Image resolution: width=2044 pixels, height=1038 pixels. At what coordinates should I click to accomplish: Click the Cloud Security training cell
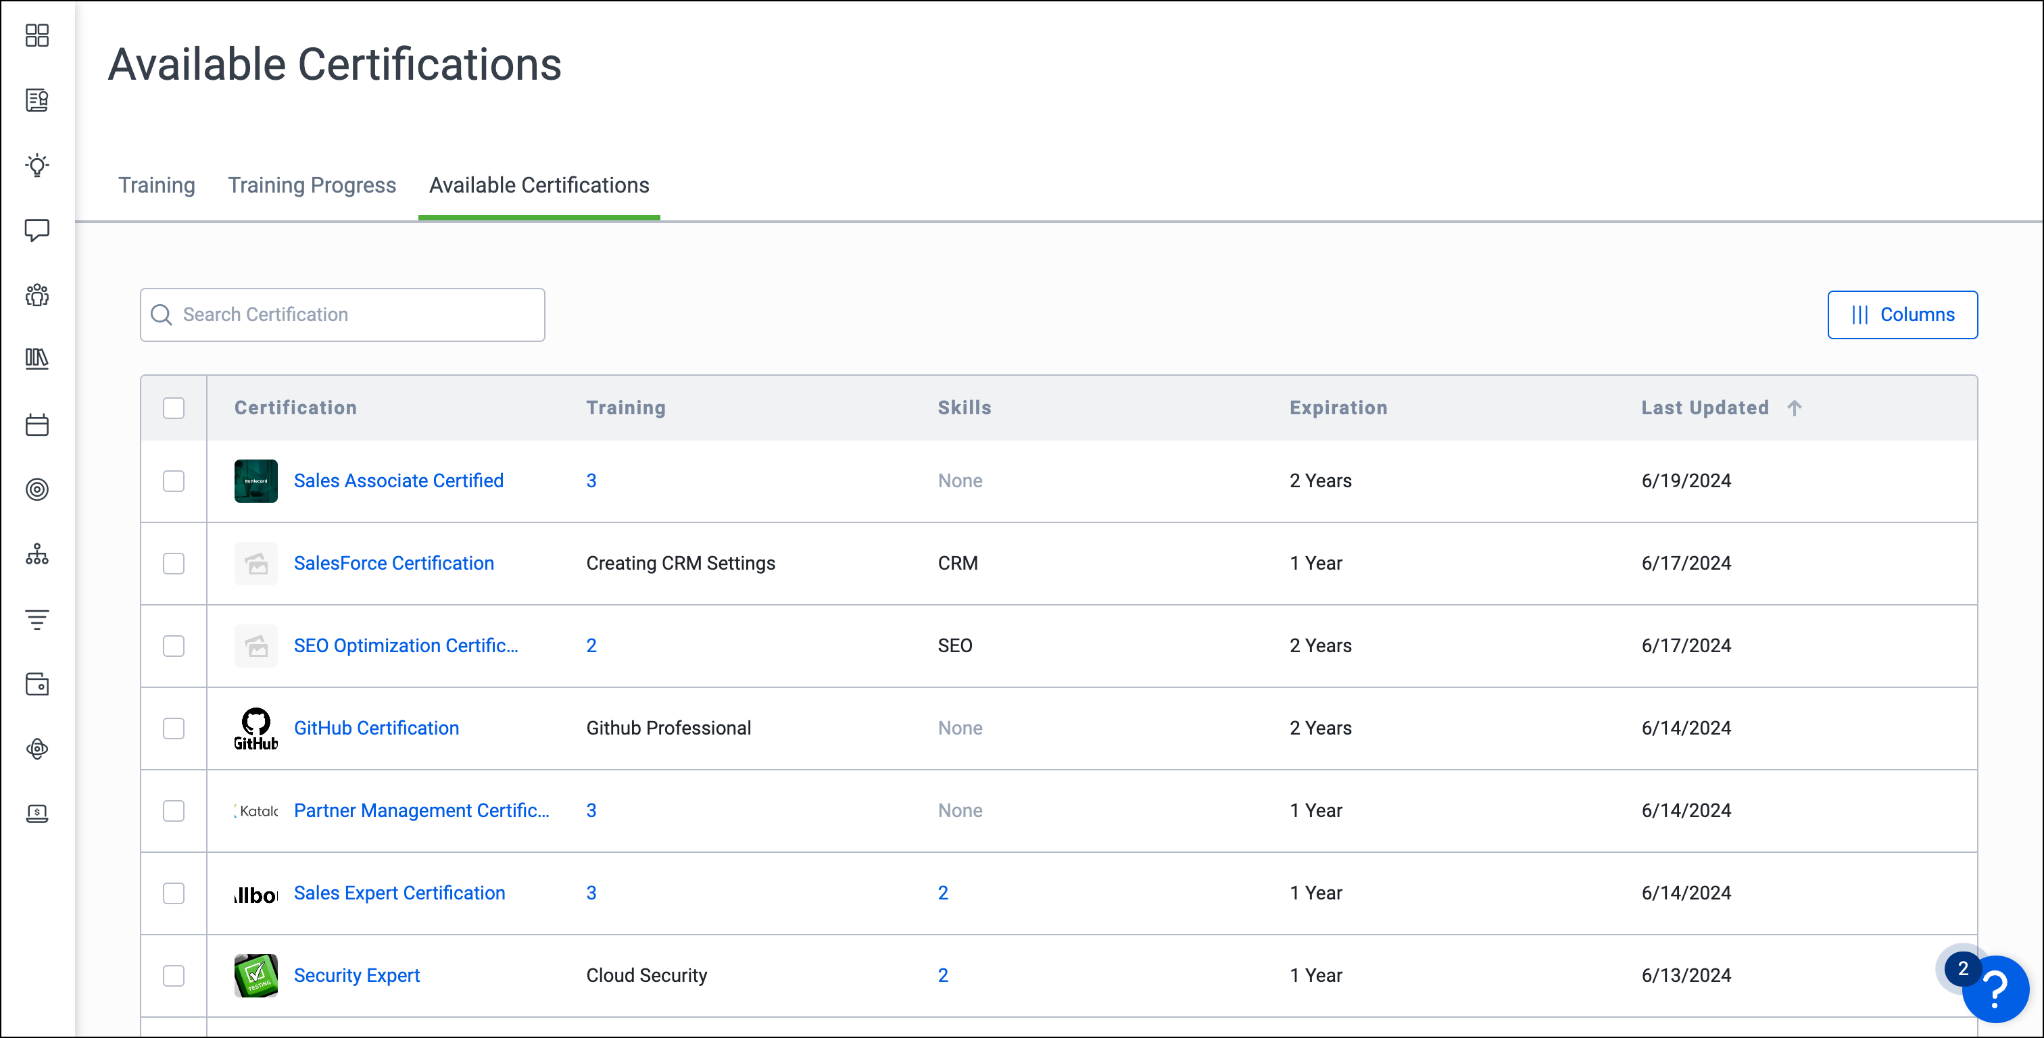pos(647,975)
